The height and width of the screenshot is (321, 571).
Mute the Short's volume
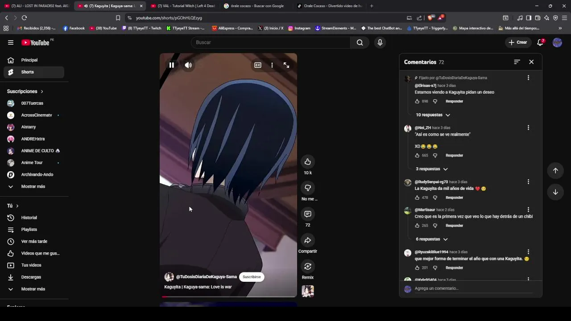(x=188, y=65)
